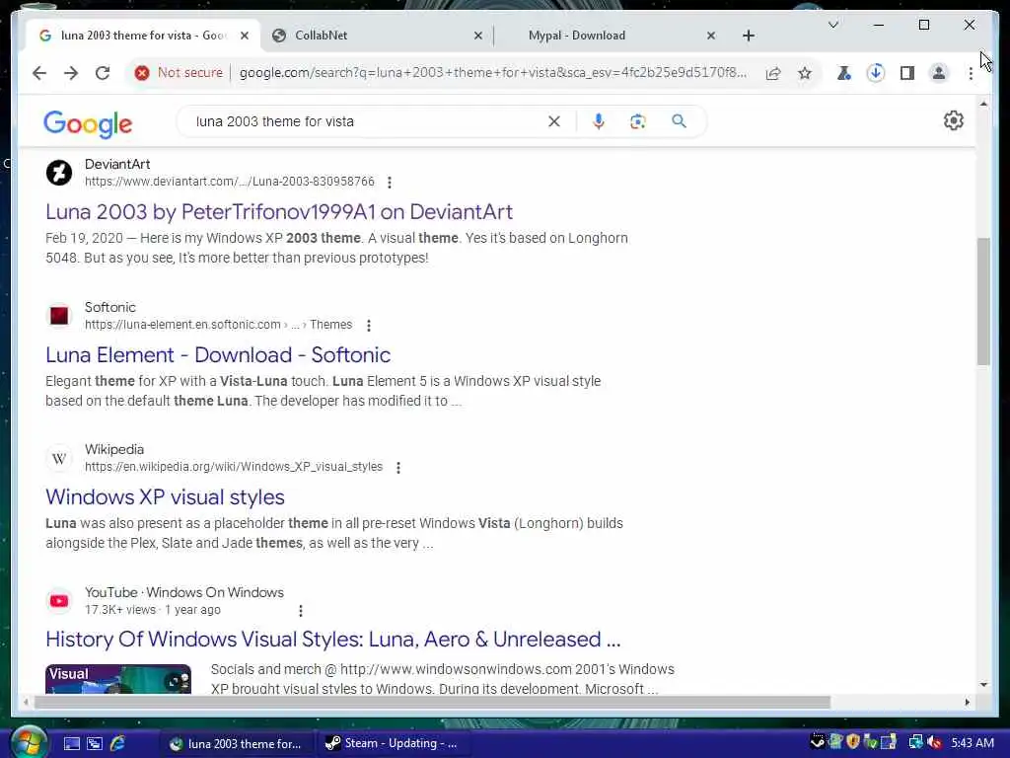Go back using the browser back arrow
This screenshot has width=1010, height=758.
click(x=39, y=73)
